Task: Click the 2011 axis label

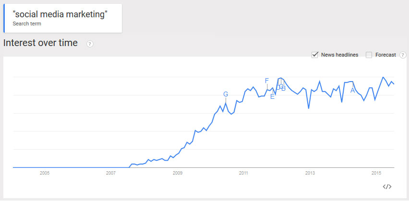Action: coord(243,173)
